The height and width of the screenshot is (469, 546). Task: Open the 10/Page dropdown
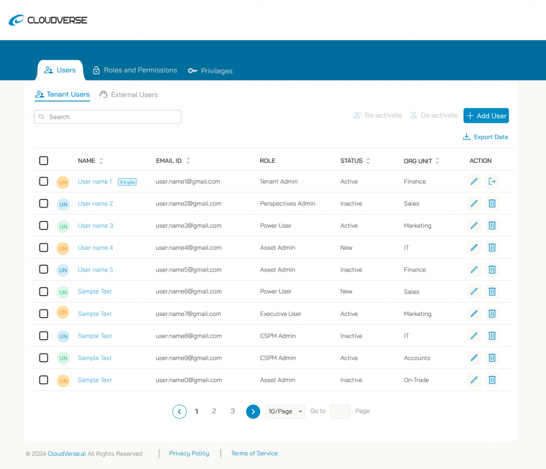285,411
